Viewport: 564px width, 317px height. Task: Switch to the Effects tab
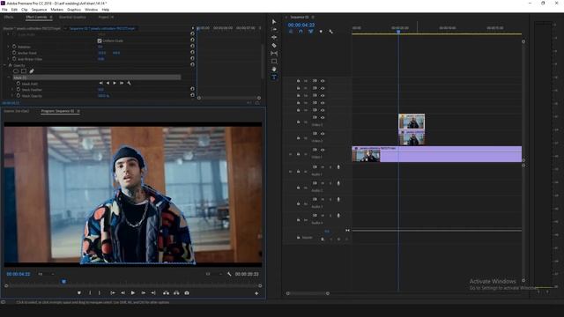point(9,17)
